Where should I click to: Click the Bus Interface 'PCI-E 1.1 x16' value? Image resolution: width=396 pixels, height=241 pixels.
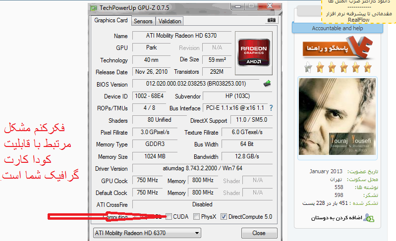(x=235, y=108)
